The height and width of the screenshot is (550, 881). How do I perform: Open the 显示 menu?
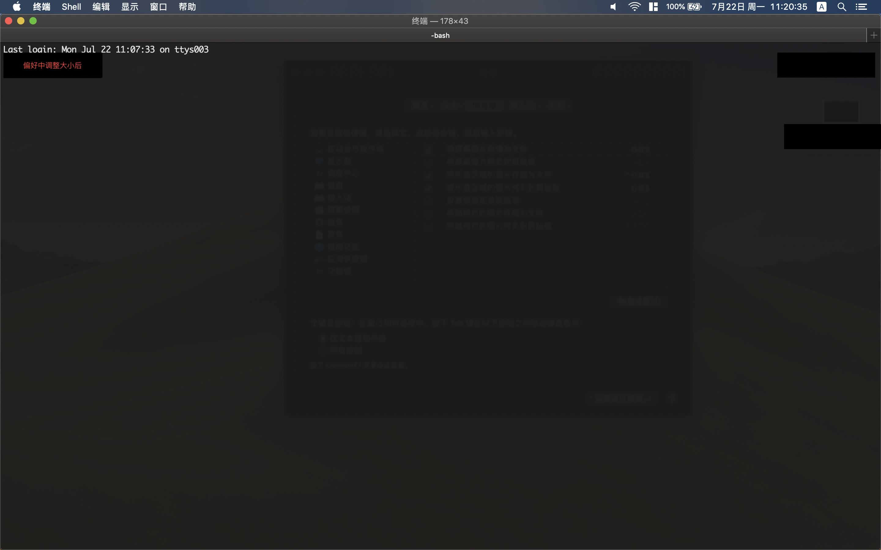click(x=130, y=6)
